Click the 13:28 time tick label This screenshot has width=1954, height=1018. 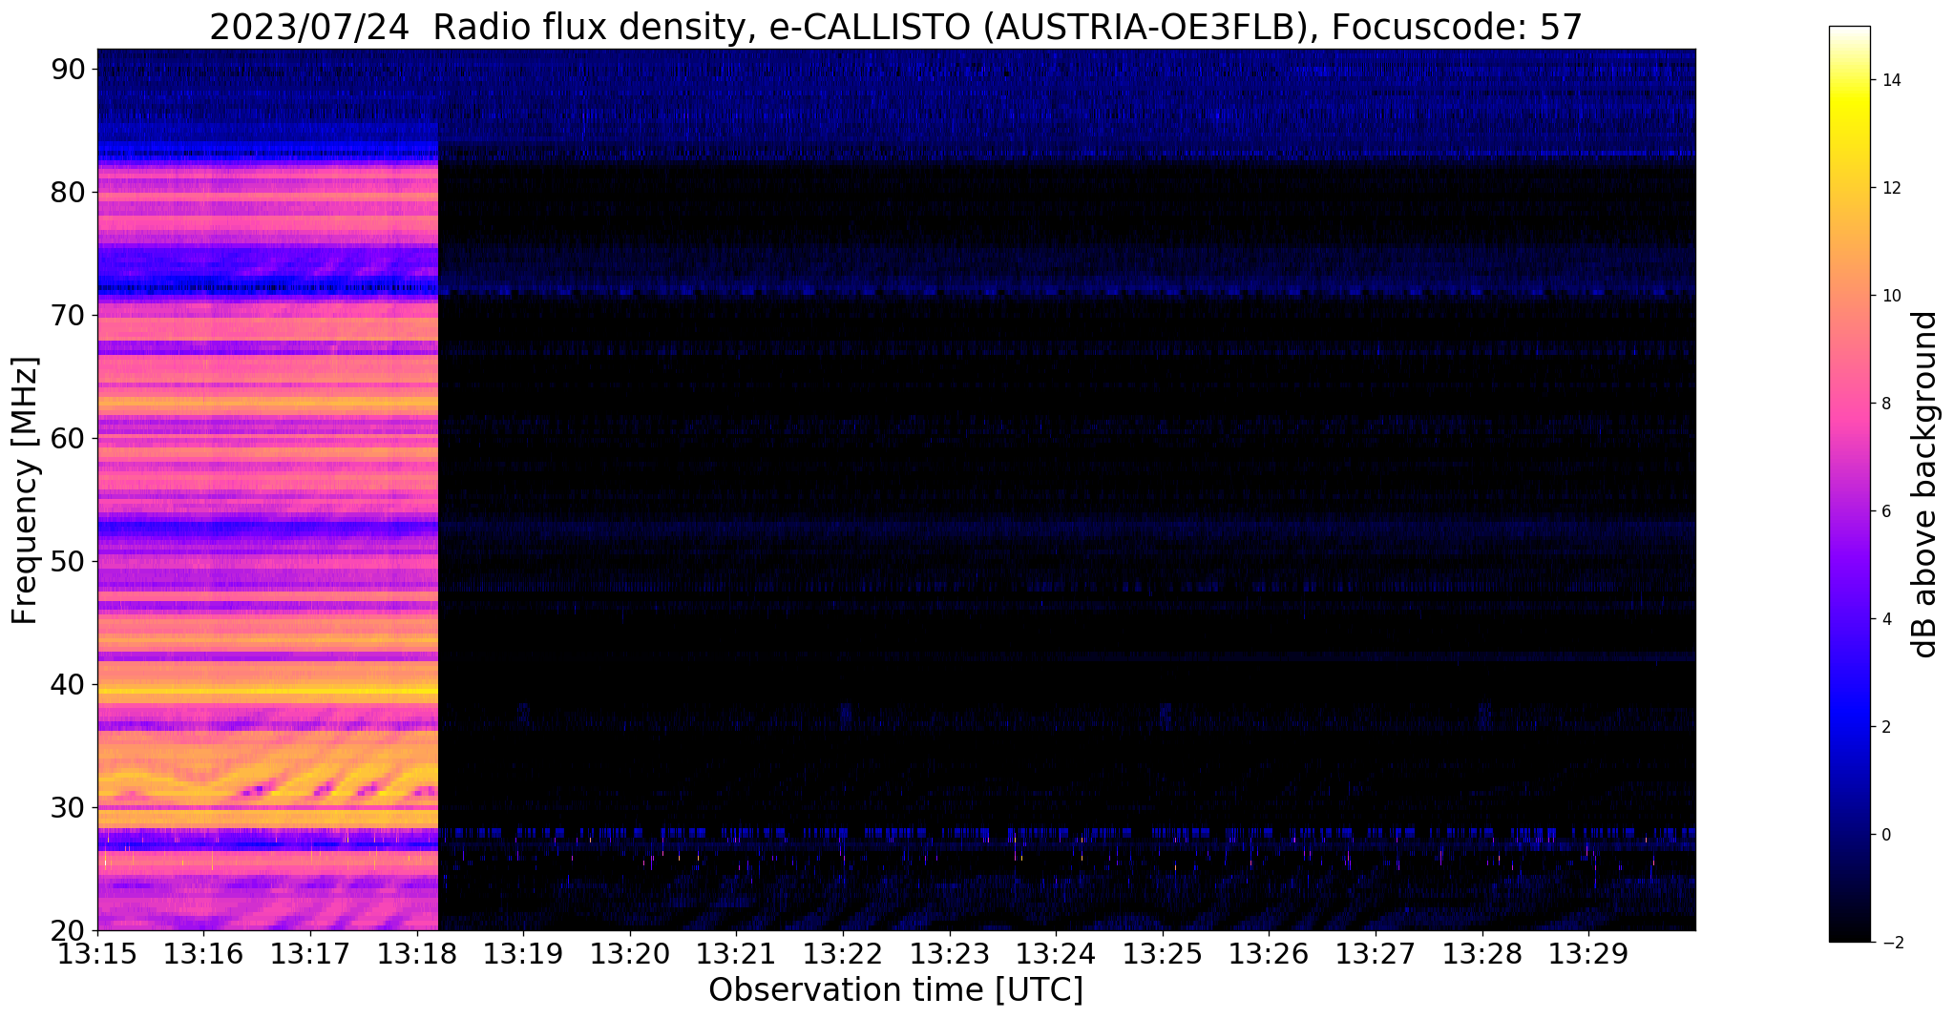click(x=1482, y=954)
